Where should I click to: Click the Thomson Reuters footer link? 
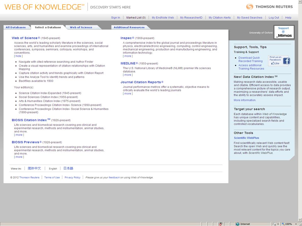29,177
